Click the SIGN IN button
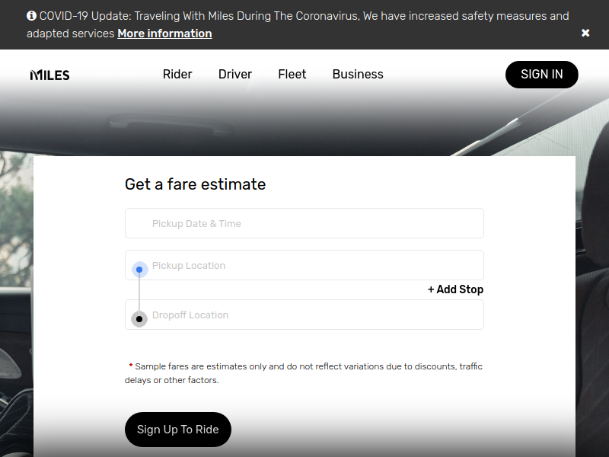 [542, 74]
